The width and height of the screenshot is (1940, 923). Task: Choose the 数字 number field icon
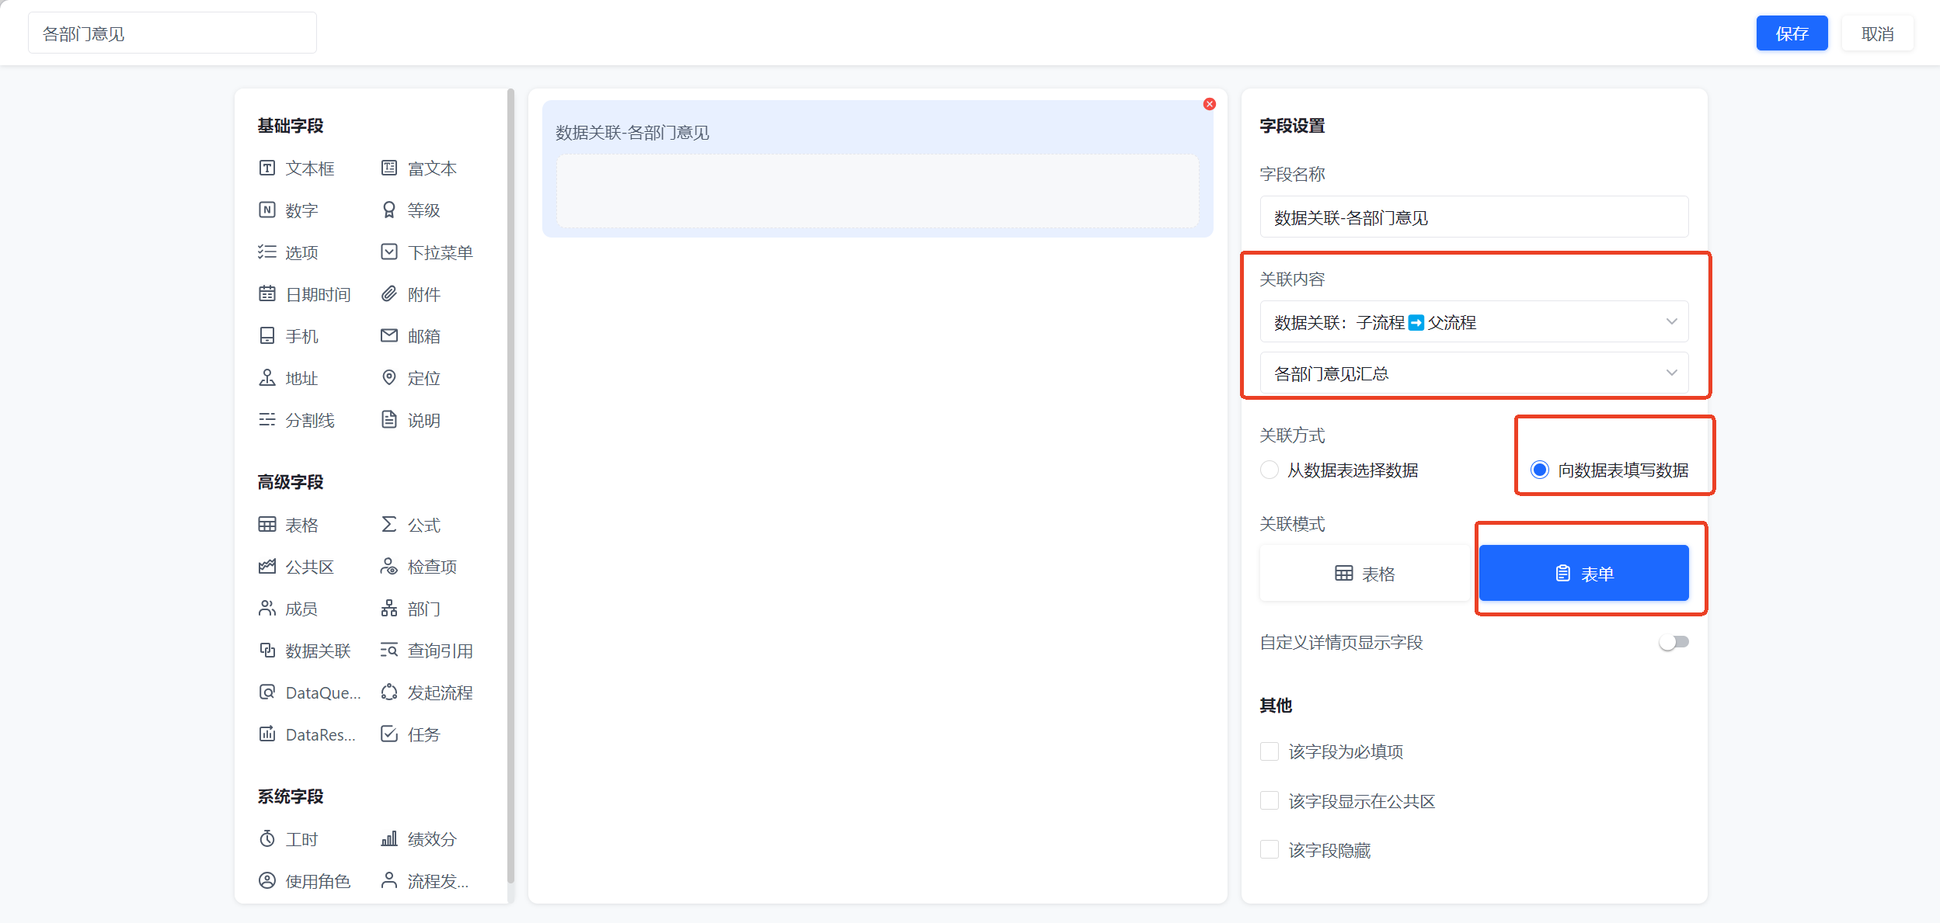tap(266, 210)
